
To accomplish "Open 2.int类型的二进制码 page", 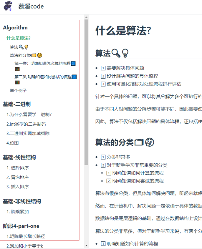I will click(26, 124).
